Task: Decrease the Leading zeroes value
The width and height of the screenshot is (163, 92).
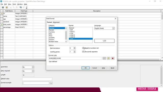Action: (74, 52)
